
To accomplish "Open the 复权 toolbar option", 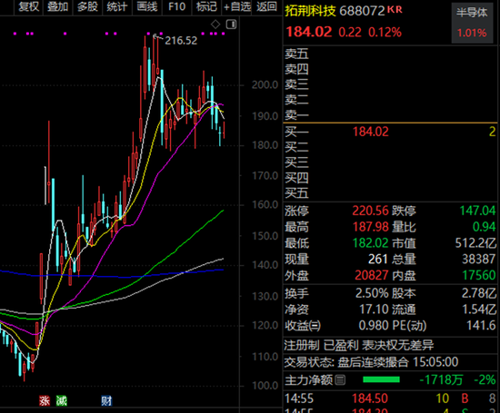I will click(29, 6).
